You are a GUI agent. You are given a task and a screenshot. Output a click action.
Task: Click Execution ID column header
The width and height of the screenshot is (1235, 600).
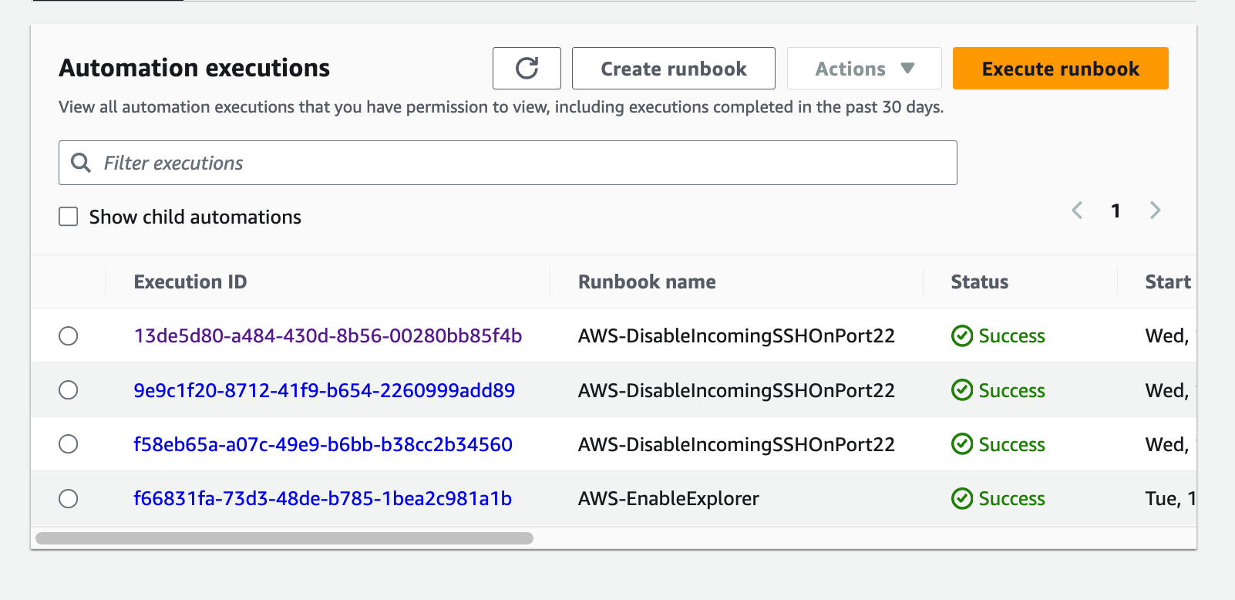190,282
